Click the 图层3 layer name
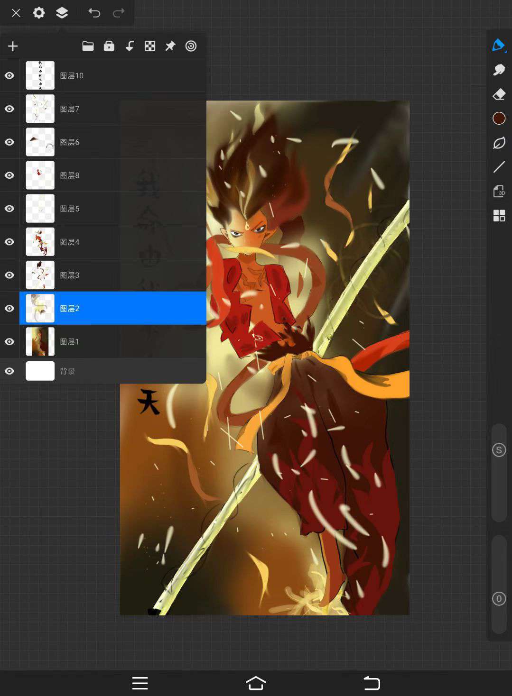Screen dimensions: 512x696 pos(70,275)
